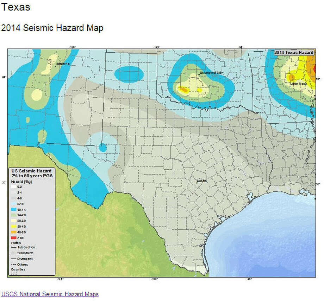Image resolution: width=324 pixels, height=301 pixels.
Task: Click the 2014 Seismic Hazard Map subtitle
Action: (52, 28)
